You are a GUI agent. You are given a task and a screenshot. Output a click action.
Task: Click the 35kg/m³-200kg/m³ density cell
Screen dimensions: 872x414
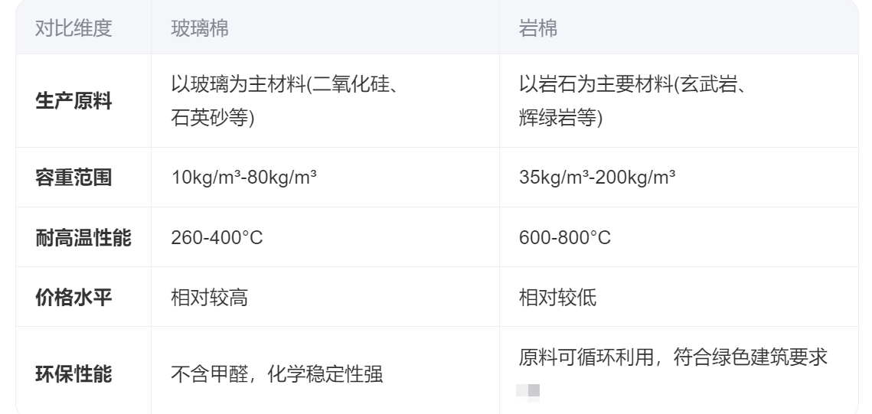[x=597, y=178]
